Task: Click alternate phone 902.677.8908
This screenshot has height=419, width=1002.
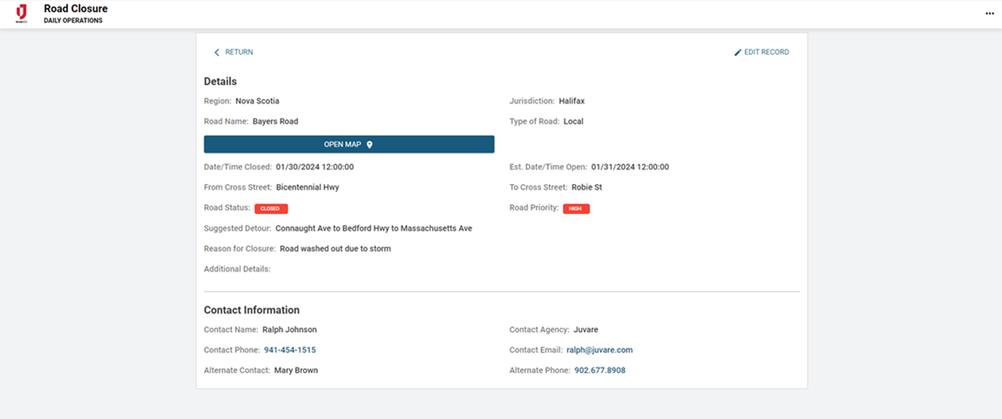Action: pos(600,370)
